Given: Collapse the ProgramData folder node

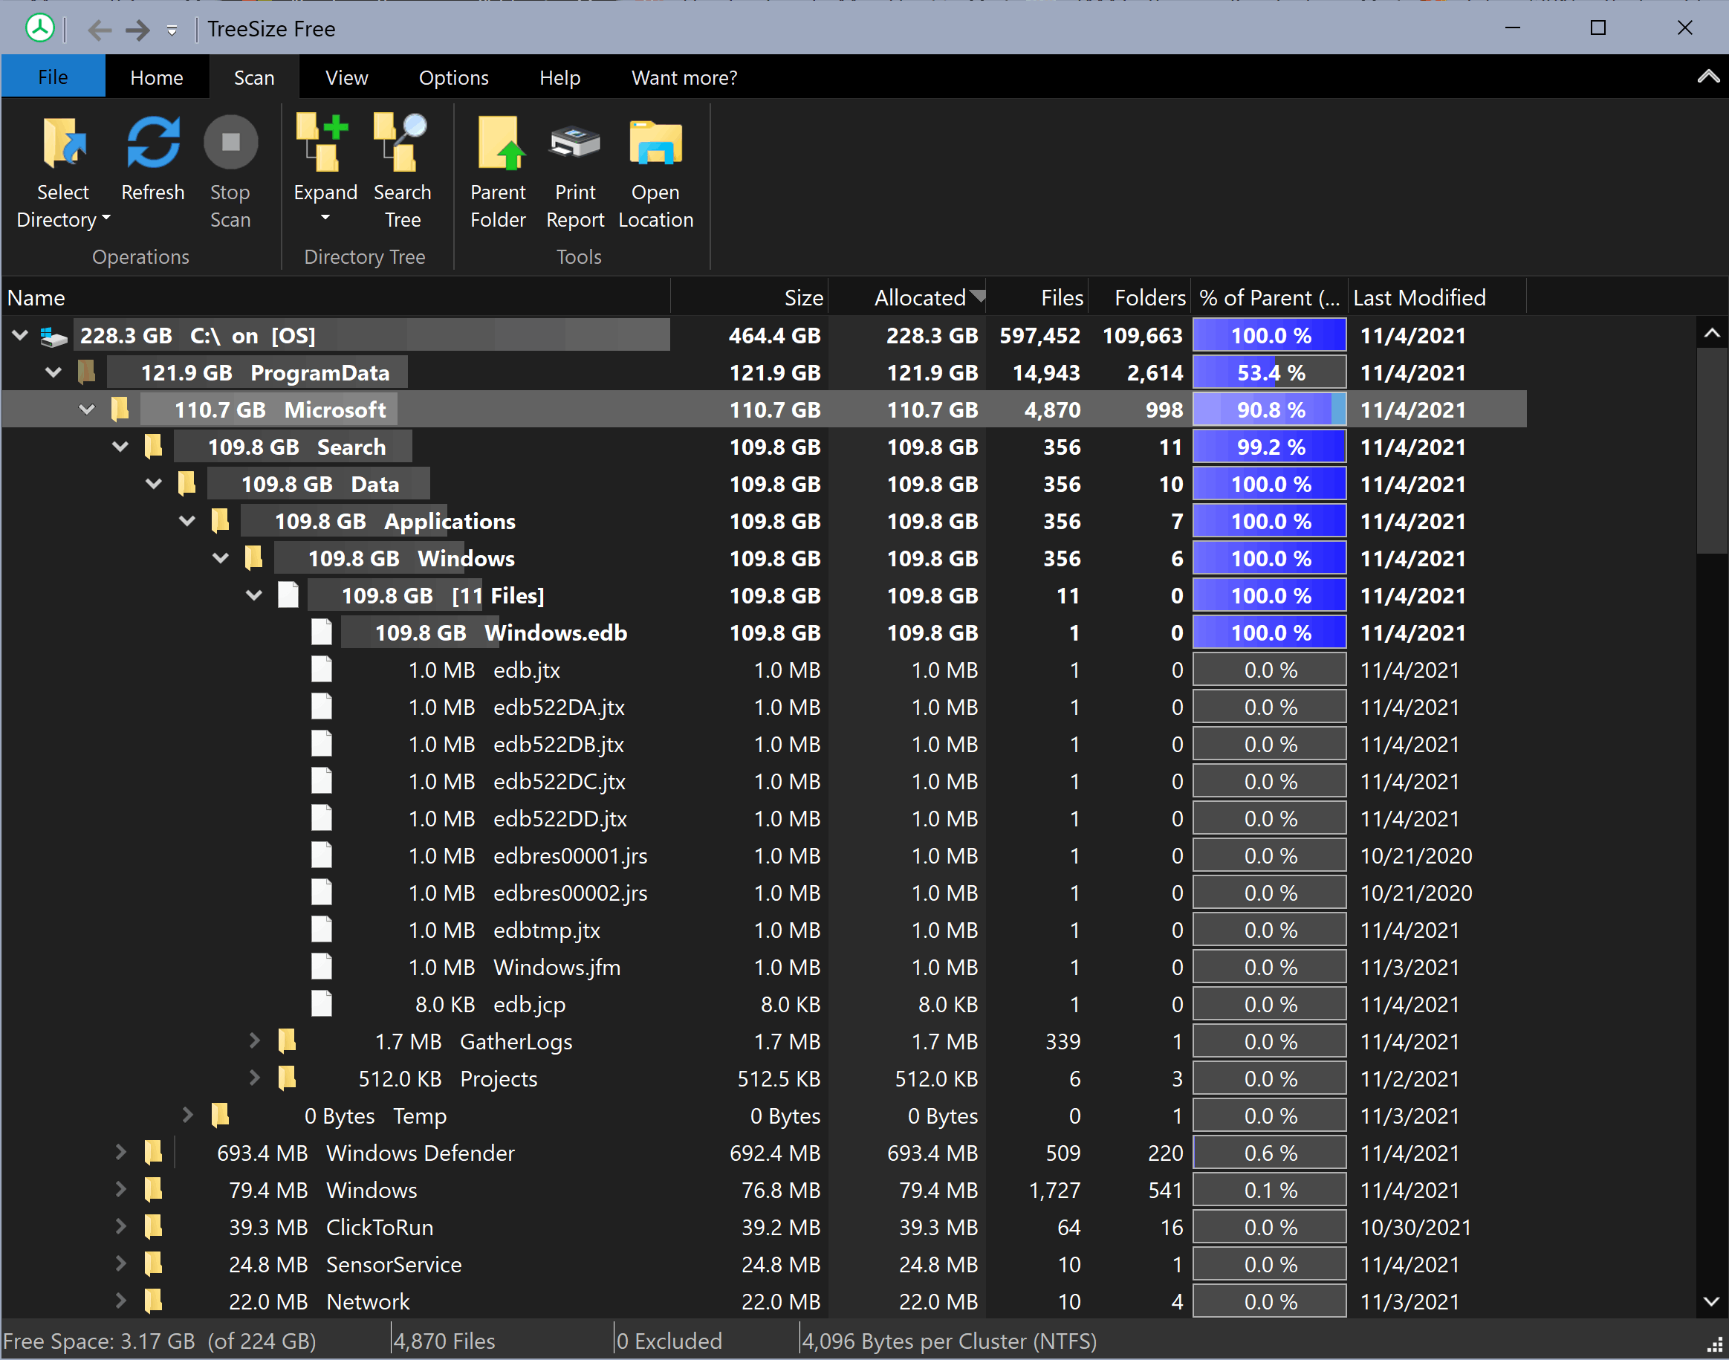Looking at the screenshot, I should pyautogui.click(x=53, y=372).
